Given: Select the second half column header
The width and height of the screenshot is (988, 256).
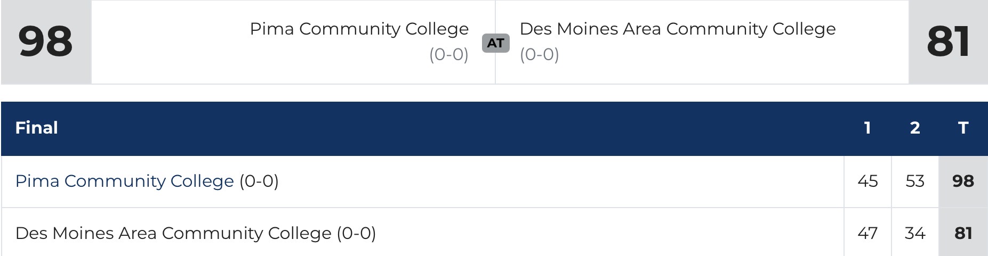Looking at the screenshot, I should (x=915, y=128).
